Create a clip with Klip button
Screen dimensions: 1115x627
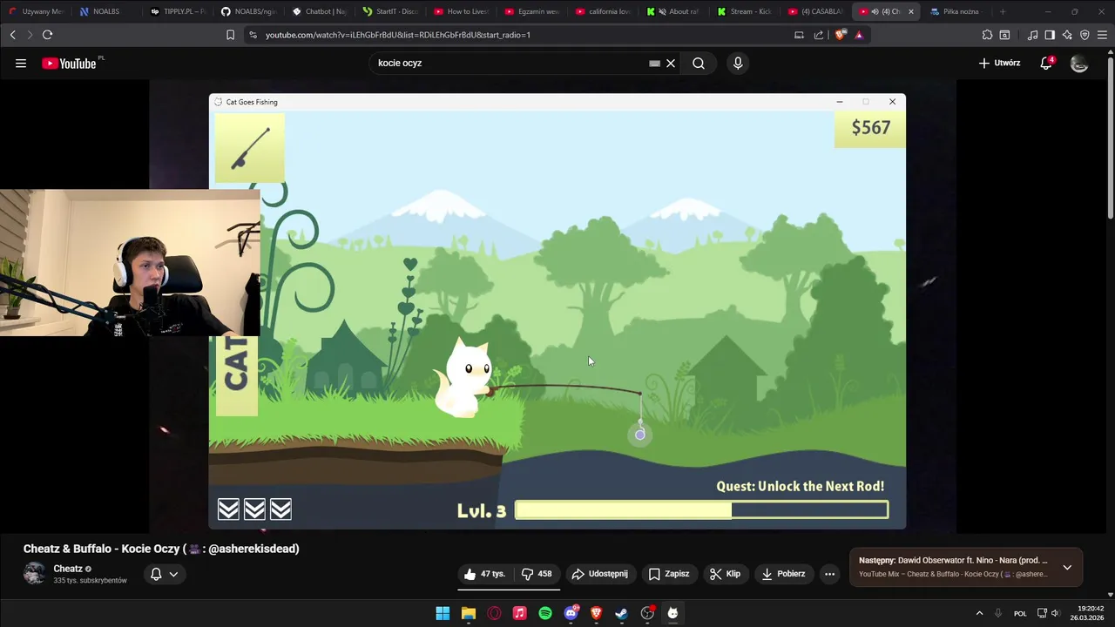725,574
